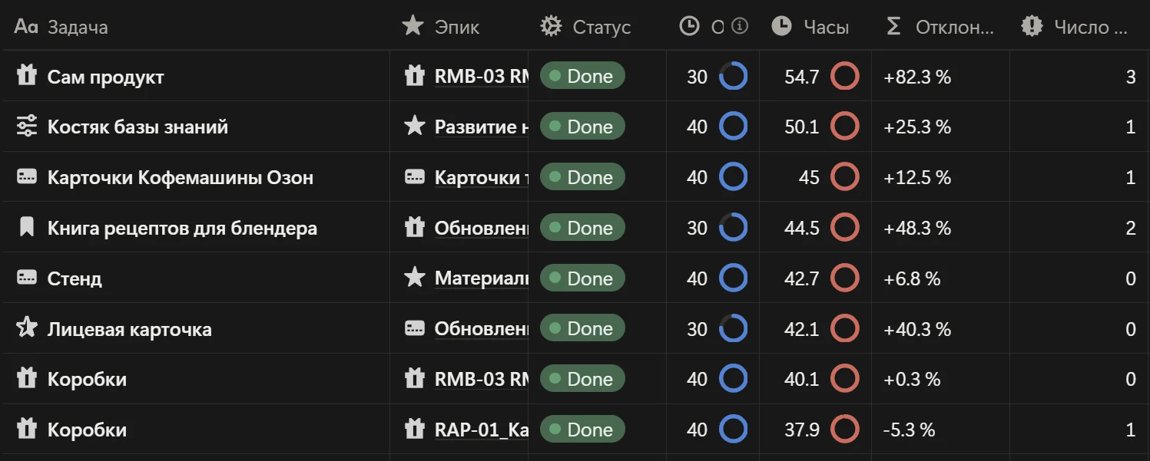Image resolution: width=1150 pixels, height=461 pixels.
Task: Click the star icon next to Лицевая карточка
Action: [27, 328]
